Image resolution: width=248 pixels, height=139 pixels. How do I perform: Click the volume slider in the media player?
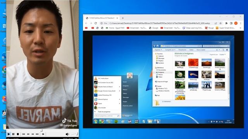74,134
